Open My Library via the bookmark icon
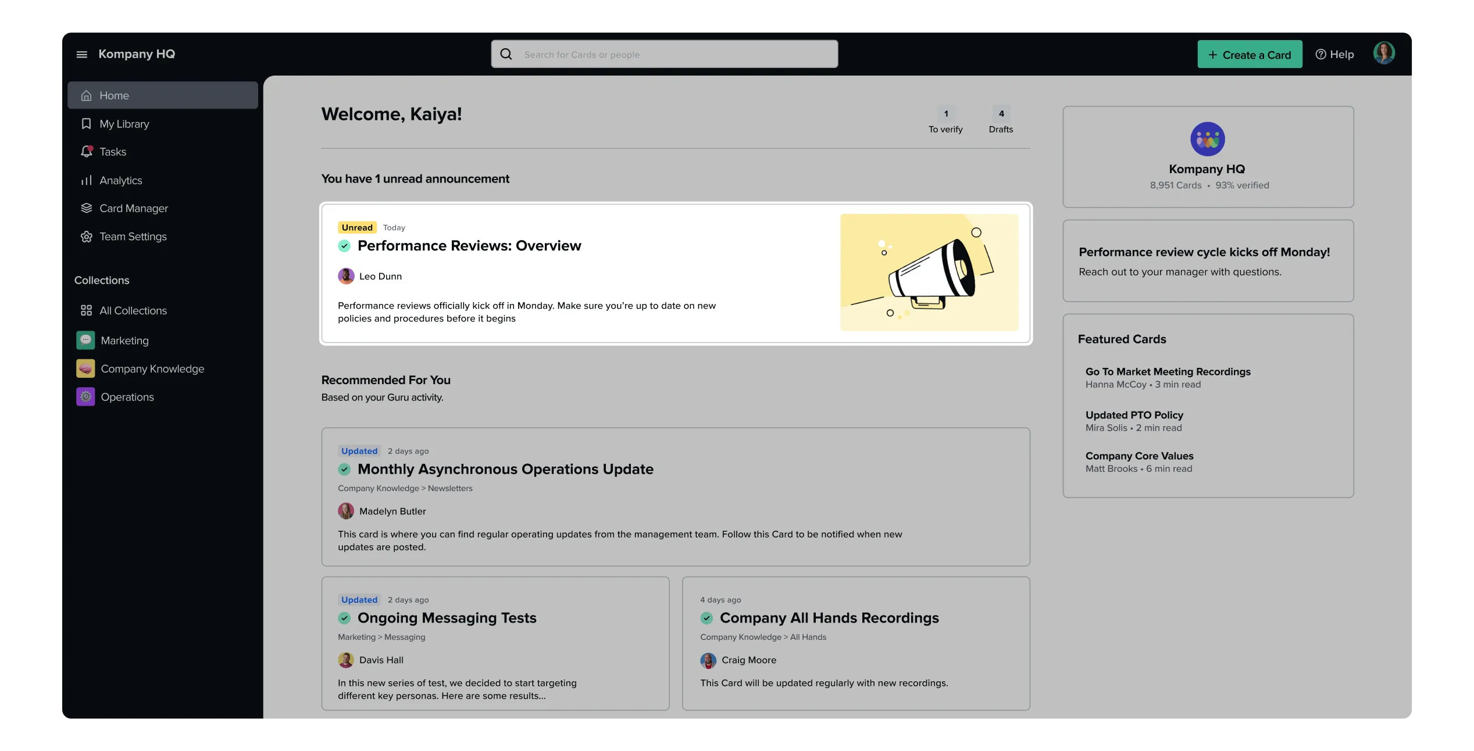This screenshot has height=751, width=1474. pyautogui.click(x=86, y=123)
